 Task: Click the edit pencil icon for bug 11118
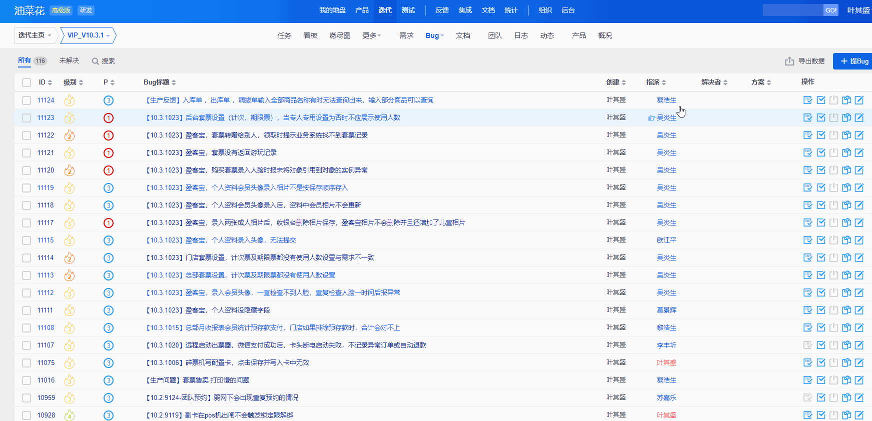tap(859, 205)
